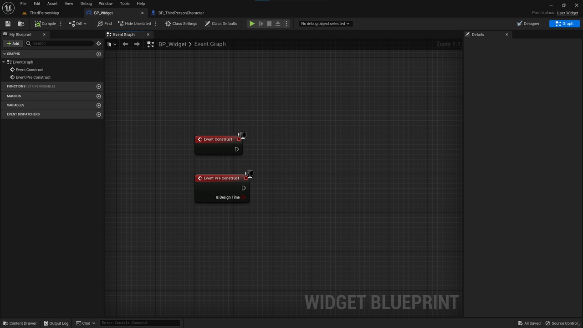Click the Browse to asset icon

21,24
